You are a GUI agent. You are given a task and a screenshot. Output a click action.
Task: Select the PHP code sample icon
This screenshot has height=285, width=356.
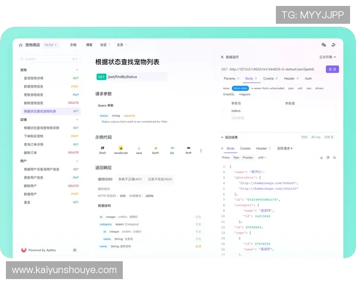tap(189, 148)
